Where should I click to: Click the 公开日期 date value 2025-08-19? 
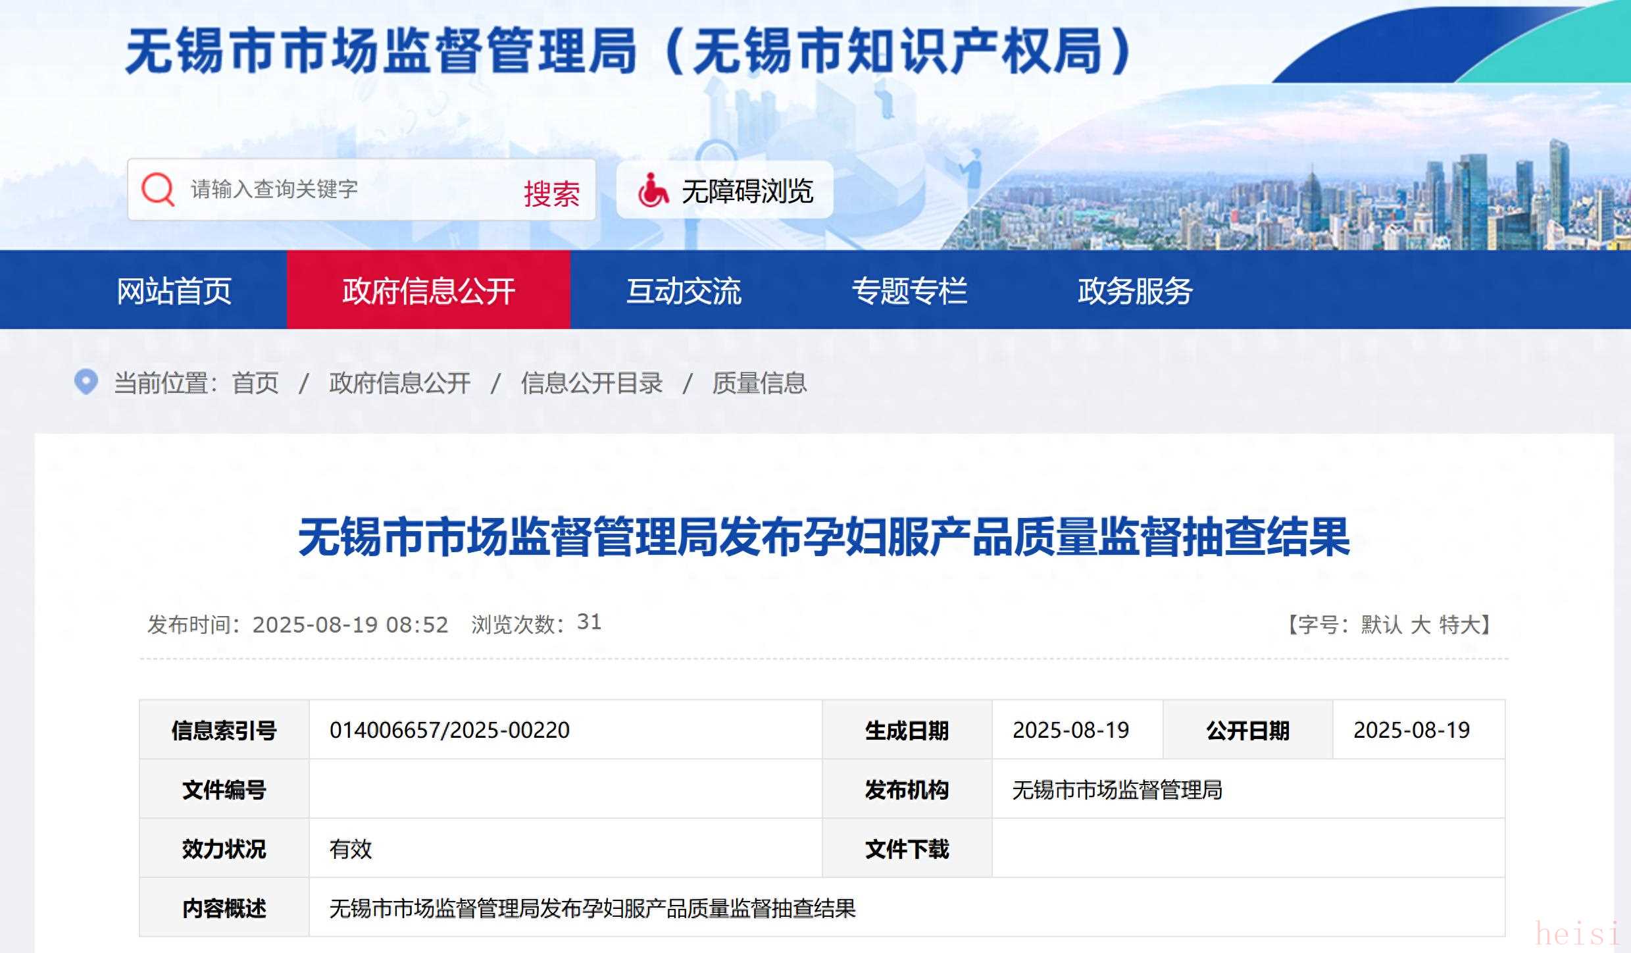[x=1411, y=730]
